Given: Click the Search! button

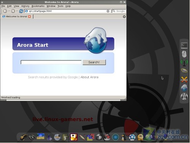Looking at the screenshot, I should [94, 62].
